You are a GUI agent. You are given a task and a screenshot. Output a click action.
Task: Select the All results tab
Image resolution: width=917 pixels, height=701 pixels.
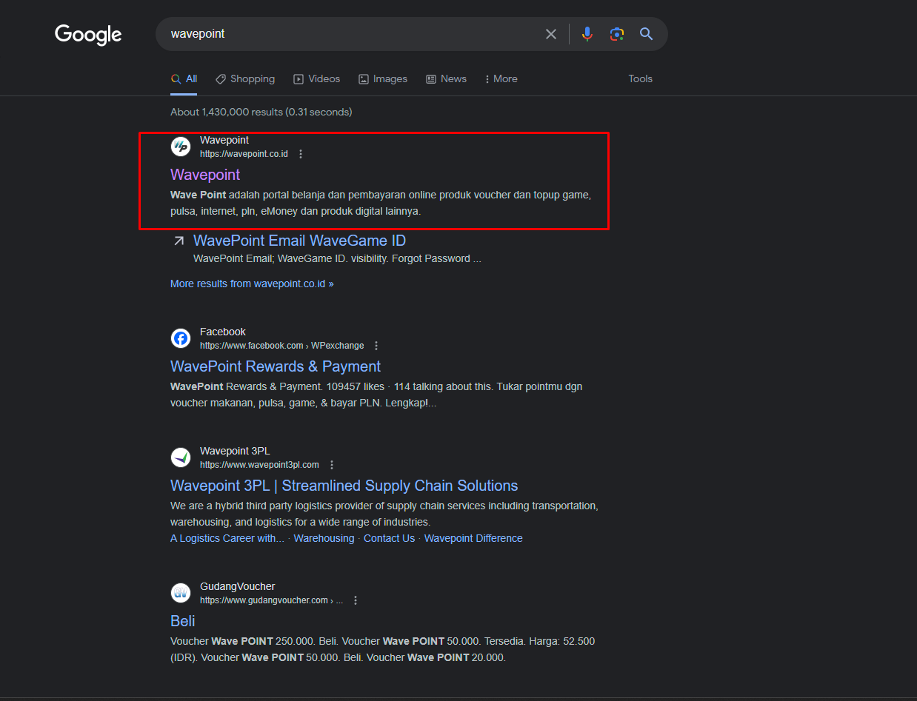(x=184, y=79)
